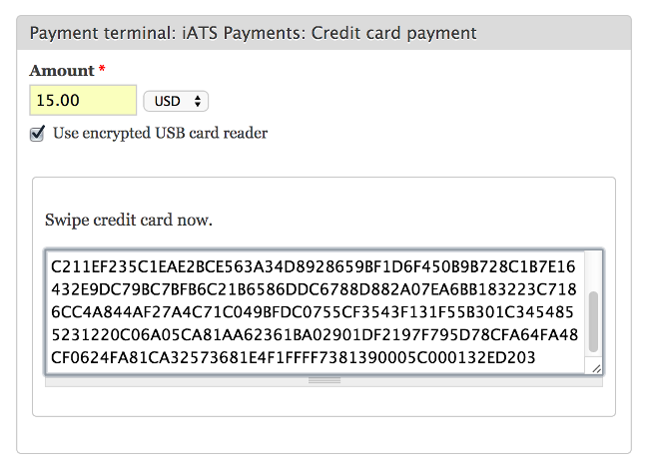Image resolution: width=649 pixels, height=469 pixels.
Task: Place cursor in line starting with CF0624FA81
Action: pos(293,357)
